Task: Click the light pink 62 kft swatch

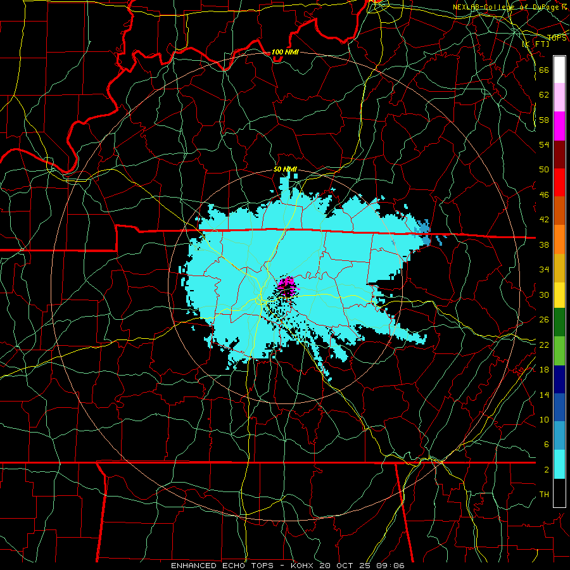Action: pos(559,97)
